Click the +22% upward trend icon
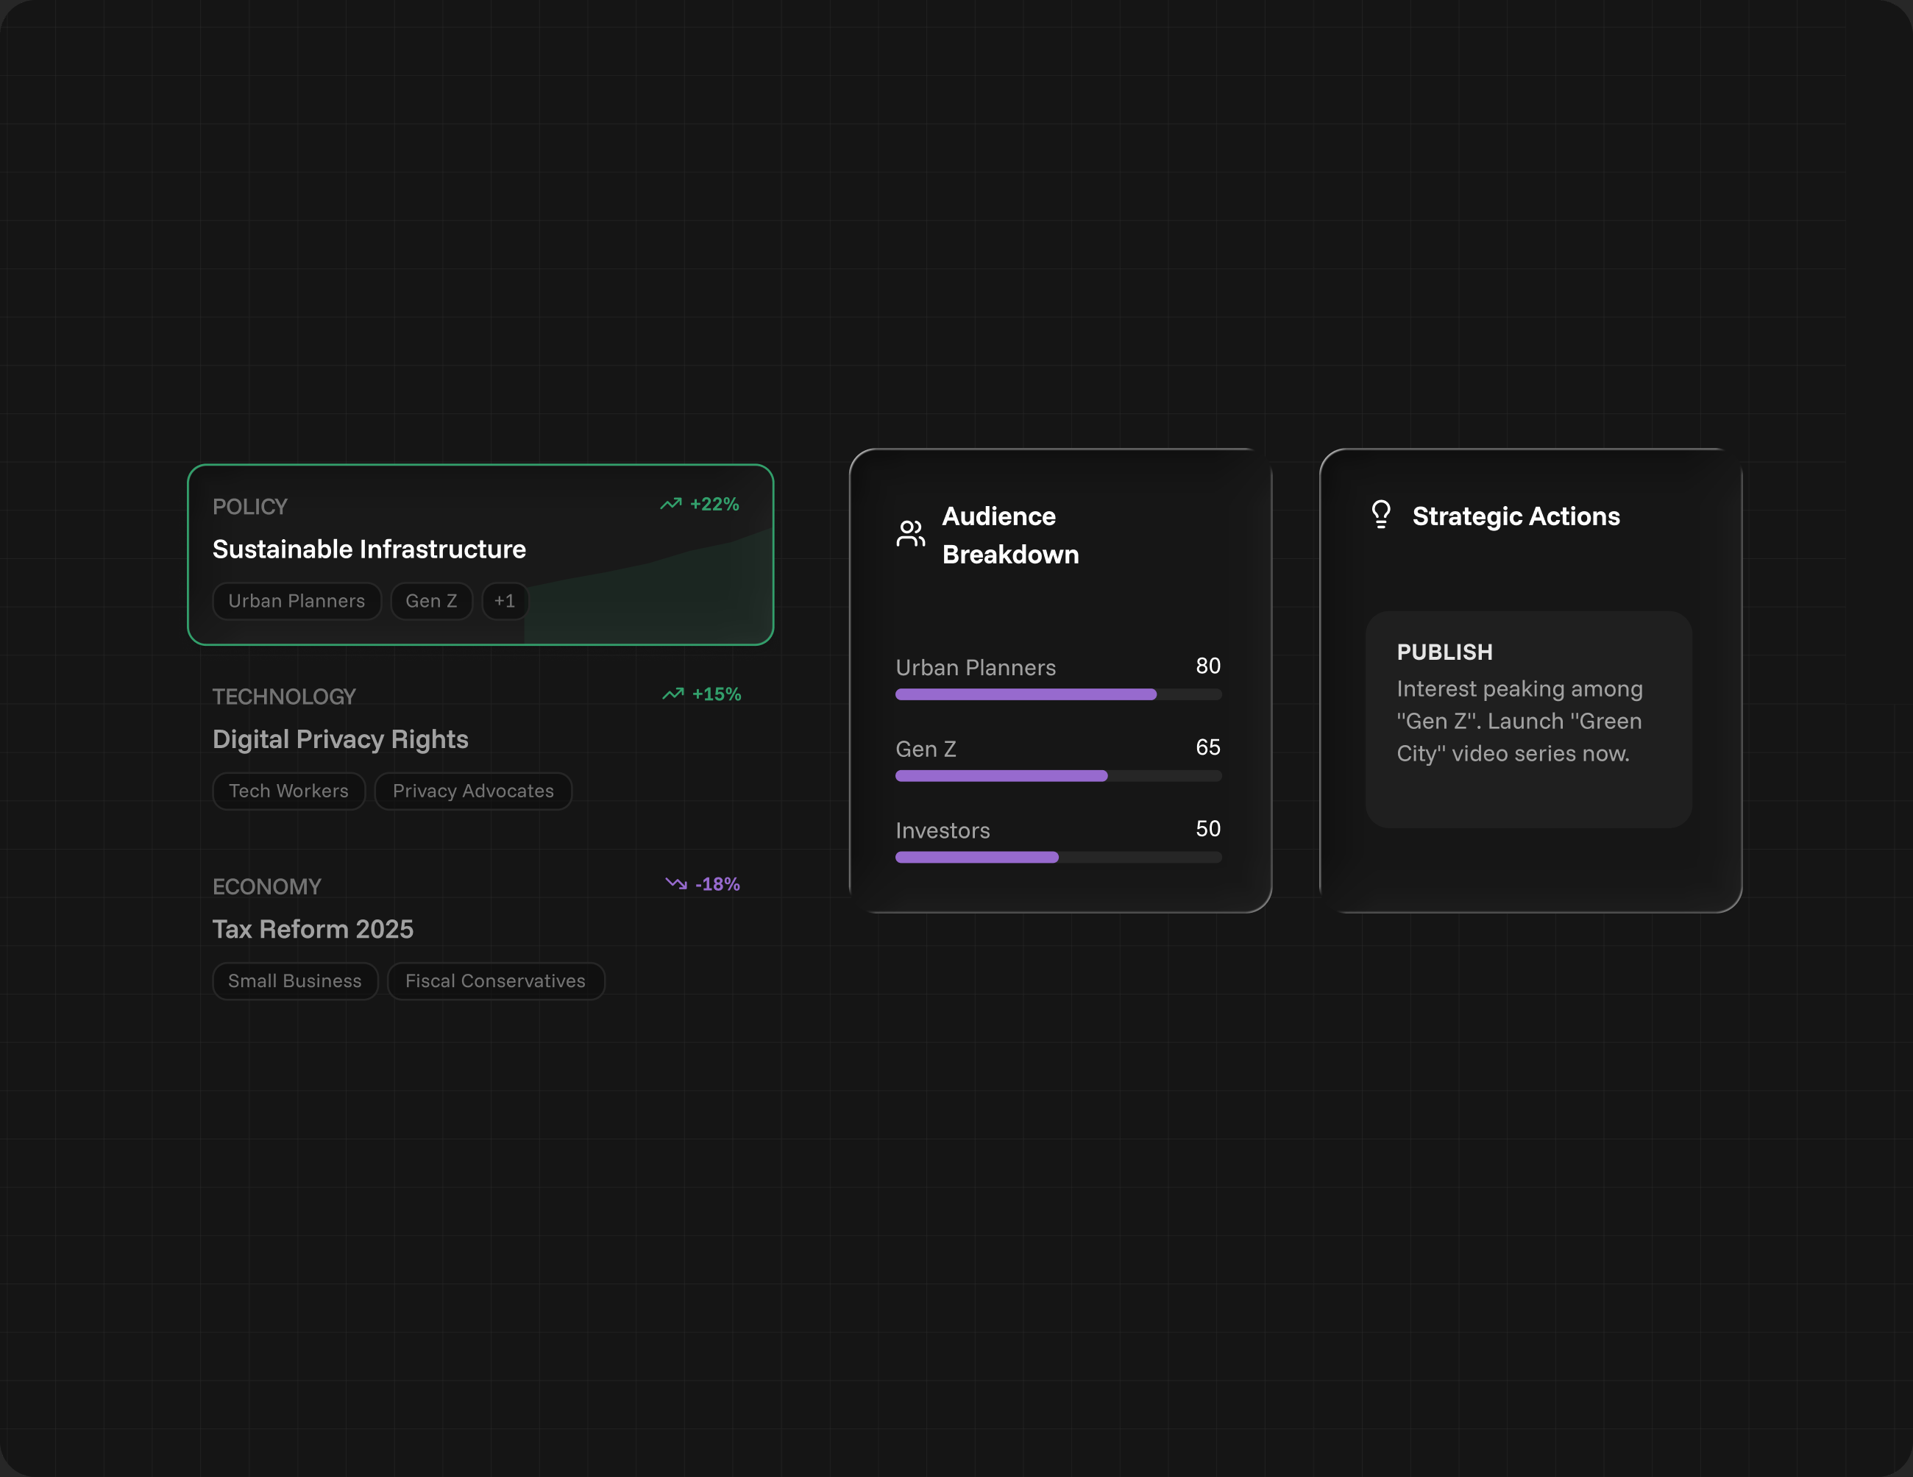This screenshot has height=1477, width=1913. 671,505
